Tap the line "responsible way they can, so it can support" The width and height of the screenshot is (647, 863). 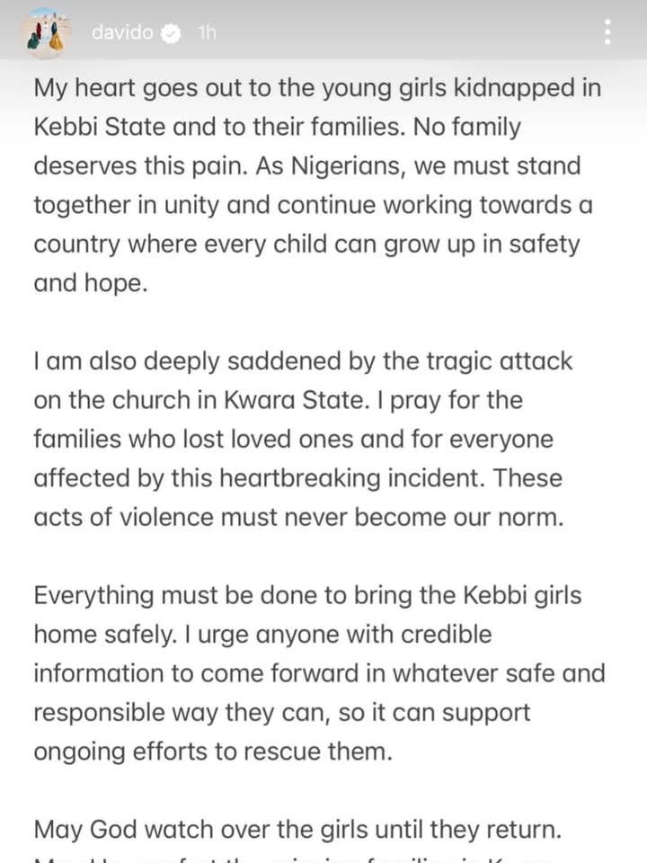click(282, 713)
